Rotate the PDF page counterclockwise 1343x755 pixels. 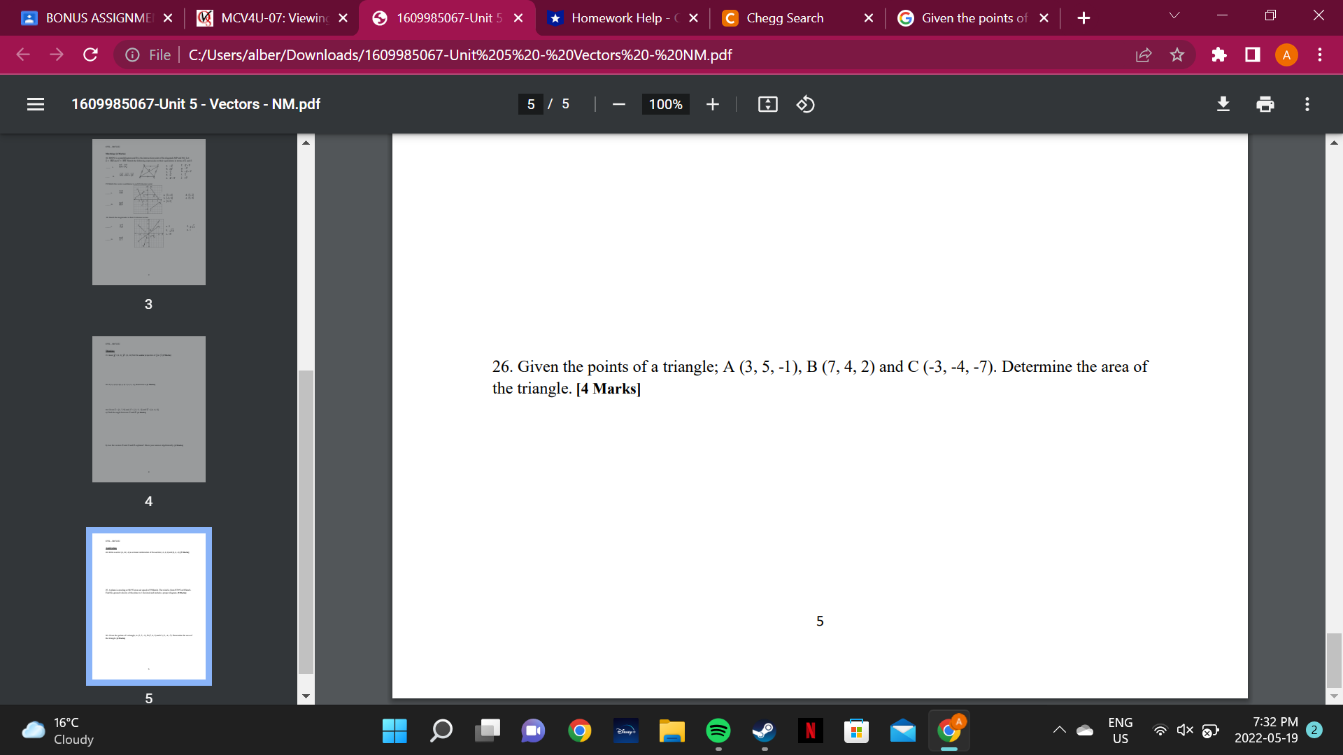coord(805,104)
